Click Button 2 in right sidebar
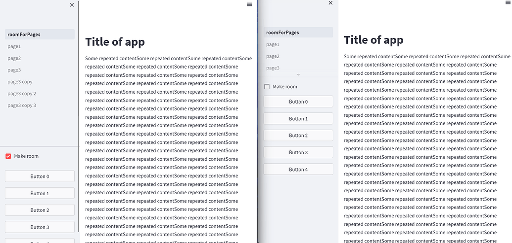The image size is (512, 243). [298, 136]
